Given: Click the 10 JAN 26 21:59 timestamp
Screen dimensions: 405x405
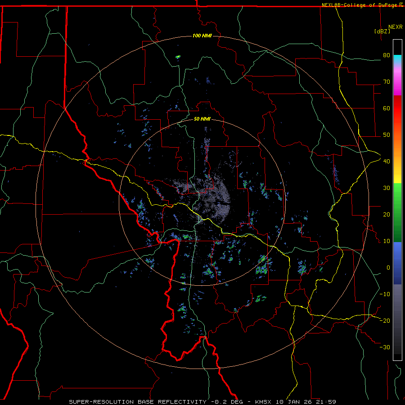Looking at the screenshot, I should click(306, 402).
